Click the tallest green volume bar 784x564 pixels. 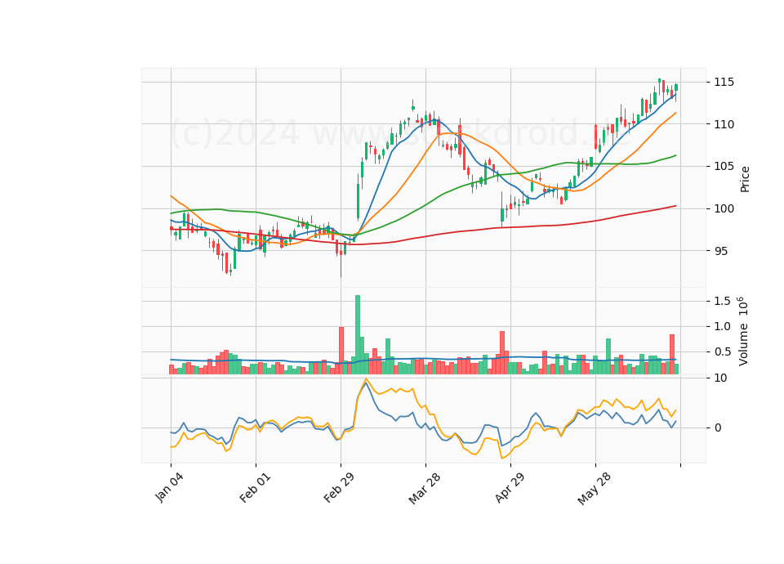click(x=358, y=334)
